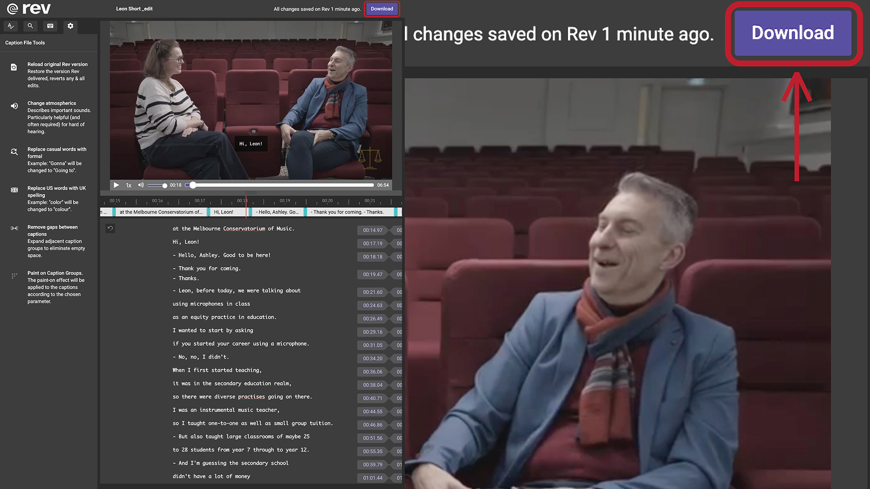Adjust the volume slider handle
Image resolution: width=870 pixels, height=489 pixels.
(165, 186)
